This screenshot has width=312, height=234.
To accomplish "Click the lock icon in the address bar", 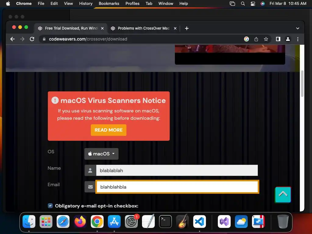I will coord(44,39).
